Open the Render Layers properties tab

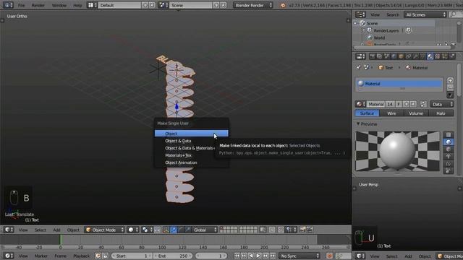point(379,56)
